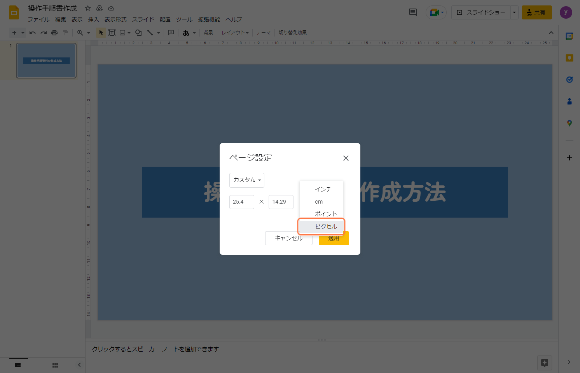Open the 挿入 menu

coord(93,19)
